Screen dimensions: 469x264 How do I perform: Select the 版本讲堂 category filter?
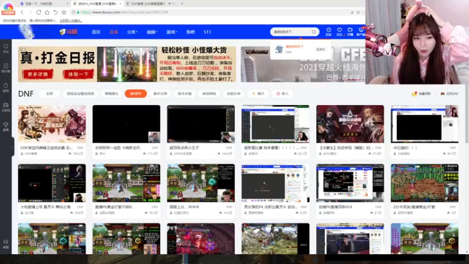185,94
